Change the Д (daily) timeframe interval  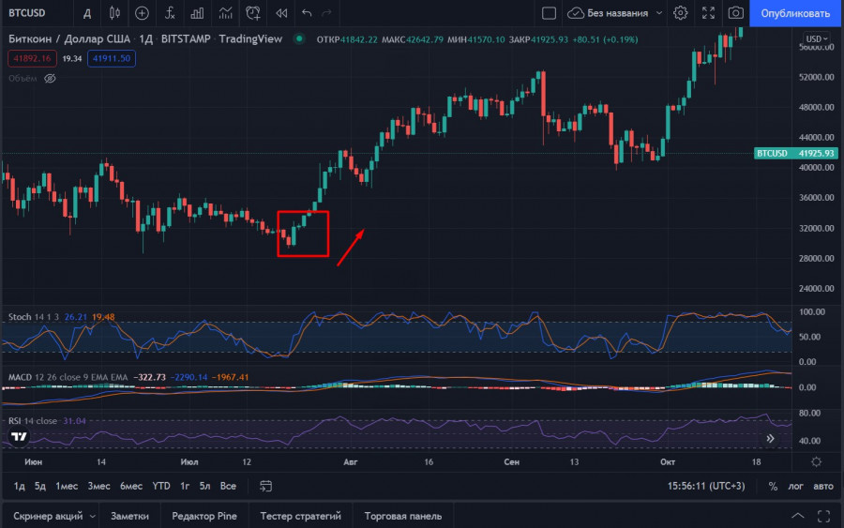[86, 13]
